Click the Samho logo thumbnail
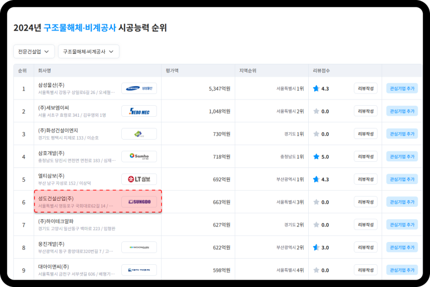 tap(139, 156)
